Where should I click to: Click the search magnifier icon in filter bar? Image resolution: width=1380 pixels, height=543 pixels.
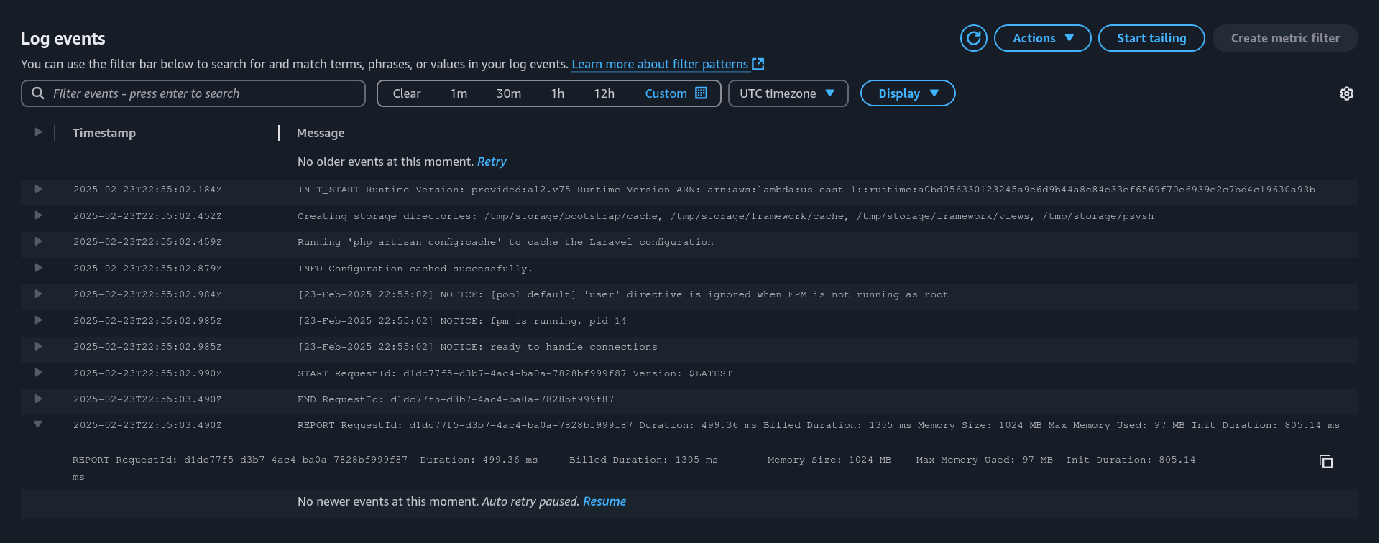38,93
